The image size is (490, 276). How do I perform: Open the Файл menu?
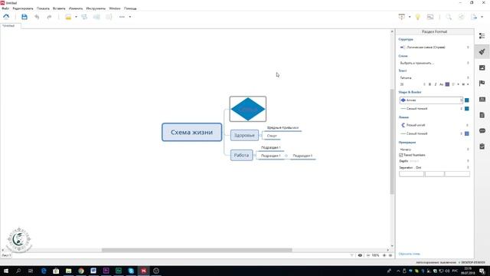[5, 8]
